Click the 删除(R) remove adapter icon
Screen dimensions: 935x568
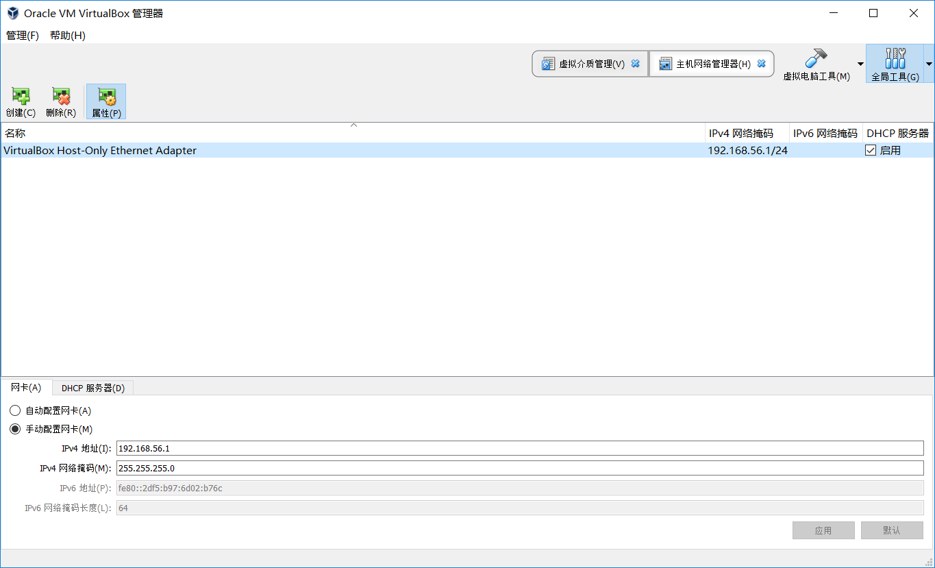(x=61, y=102)
